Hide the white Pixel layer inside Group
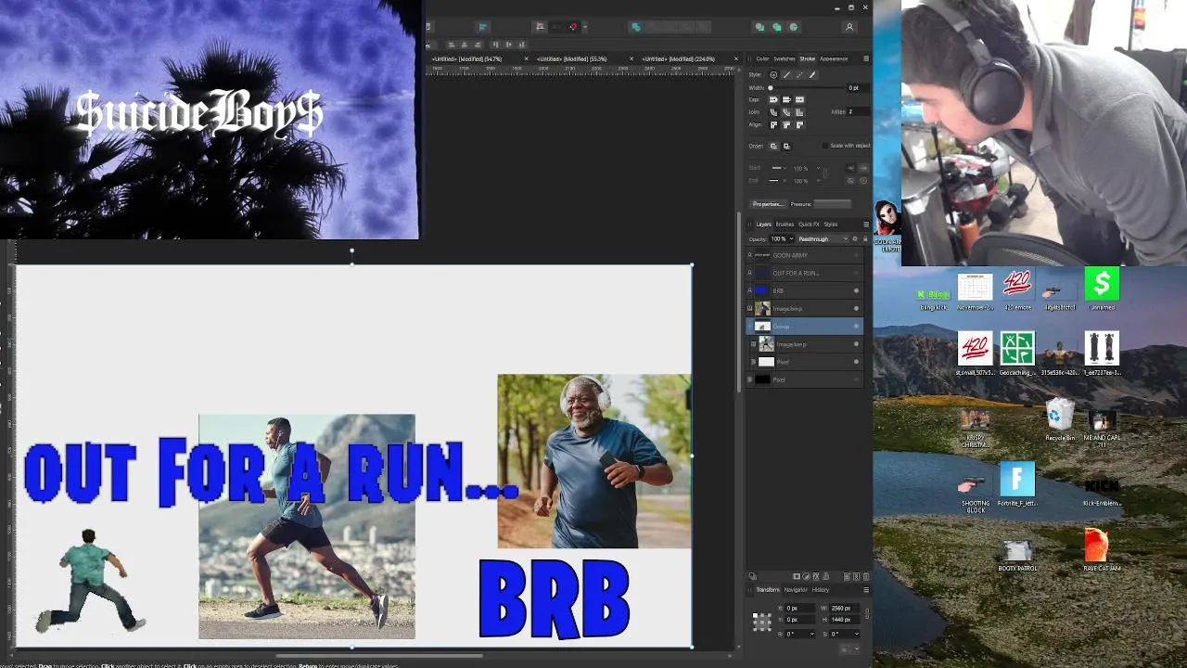Viewport: 1187px width, 668px height. click(x=856, y=362)
